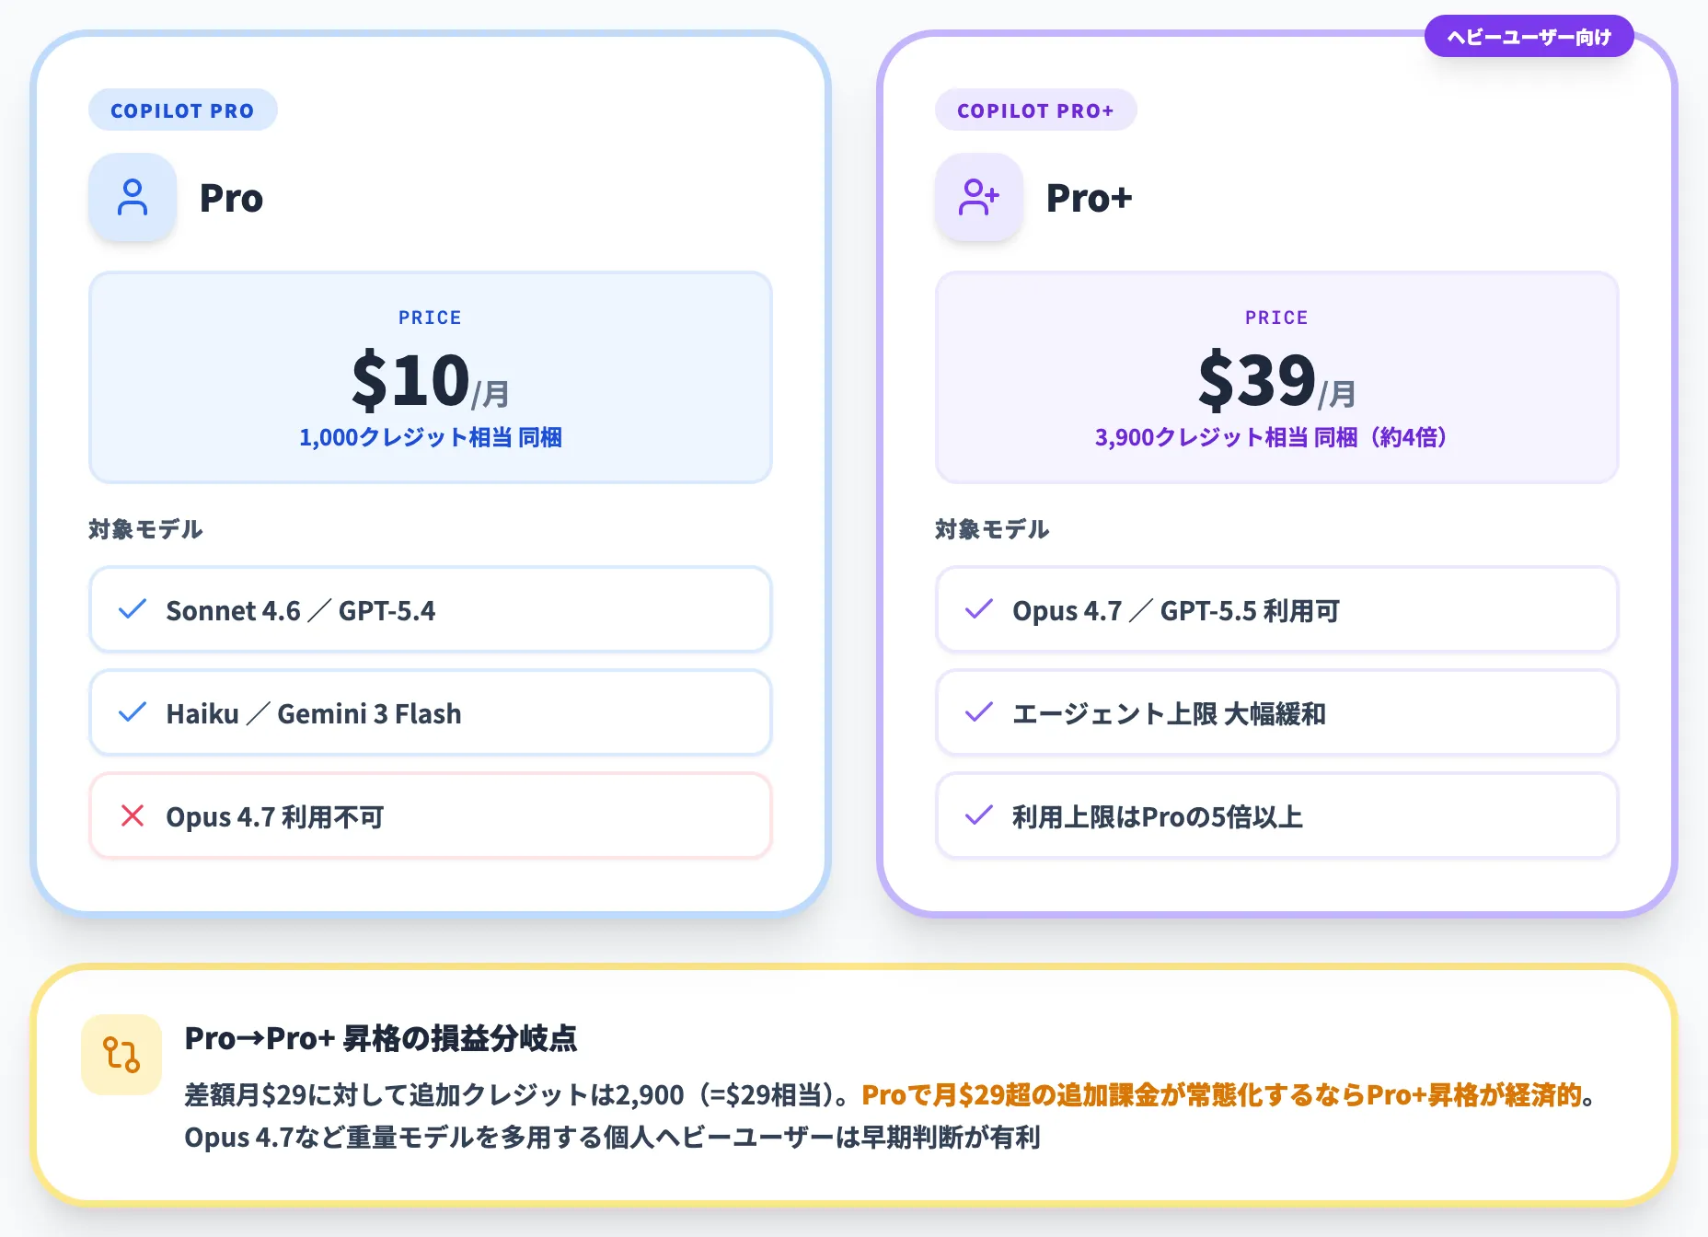Expand the Pro plan PRICE section
This screenshot has width=1708, height=1237.
[x=430, y=377]
